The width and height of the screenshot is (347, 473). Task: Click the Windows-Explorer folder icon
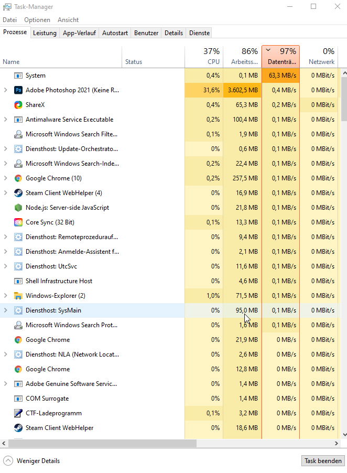[18, 296]
